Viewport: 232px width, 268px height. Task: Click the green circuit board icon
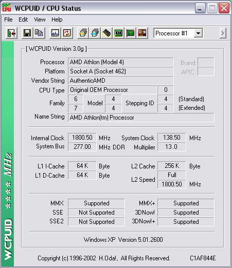pos(130,33)
